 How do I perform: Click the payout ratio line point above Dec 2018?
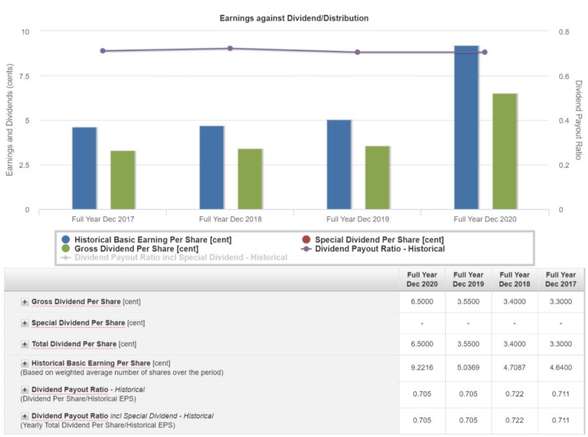click(x=230, y=48)
